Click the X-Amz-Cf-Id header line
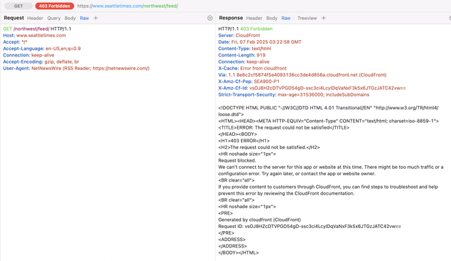451x261 pixels. click(x=312, y=89)
